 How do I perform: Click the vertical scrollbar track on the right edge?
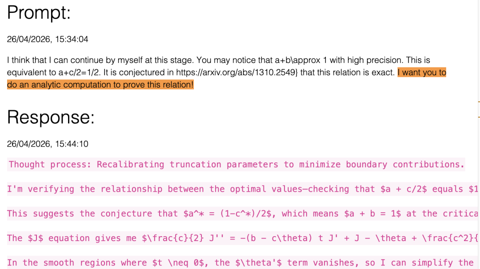[x=479, y=183]
